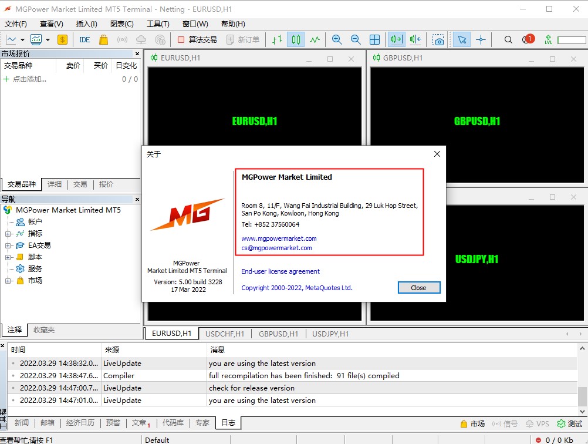Open the 图表(C) menu
Image resolution: width=588 pixels, height=444 pixels.
tap(121, 24)
